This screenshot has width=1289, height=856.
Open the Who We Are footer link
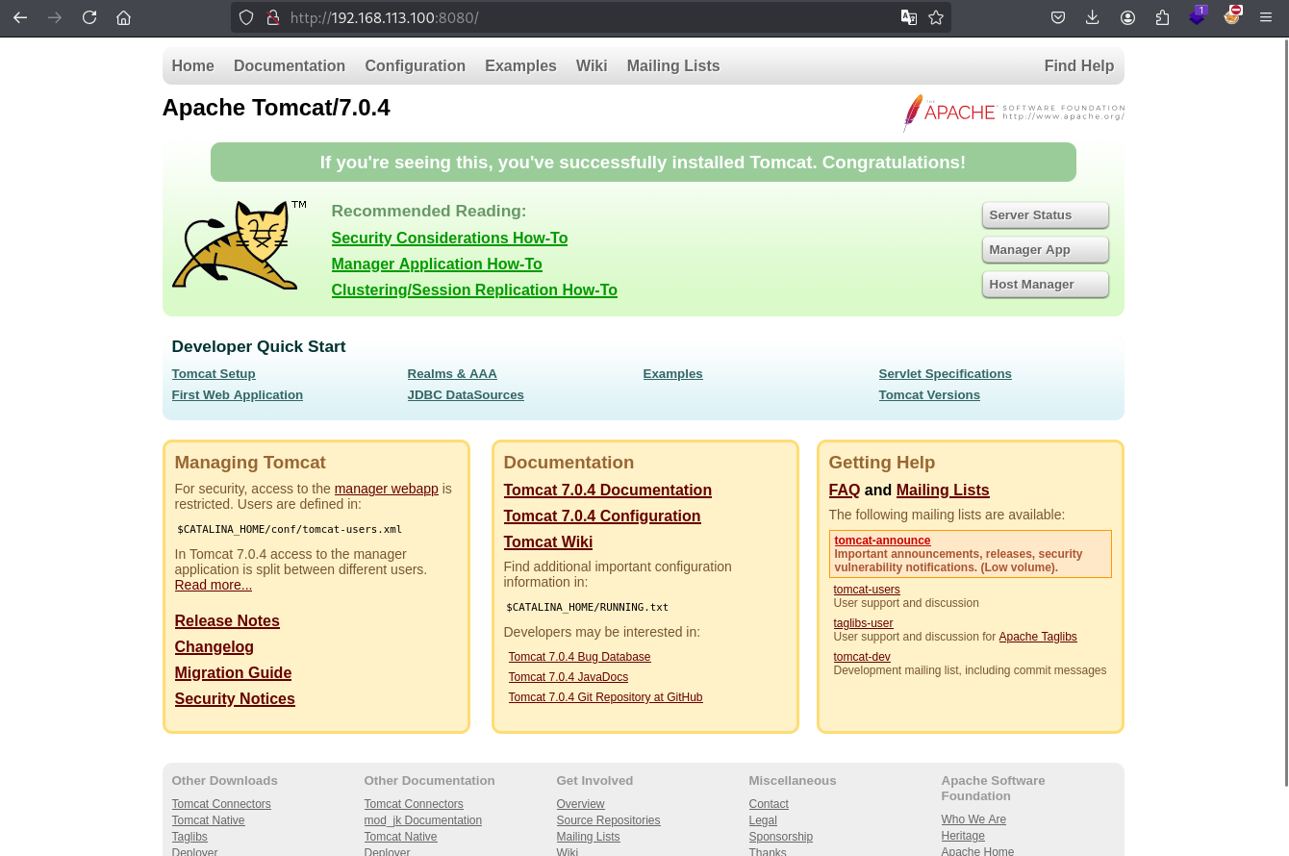973,819
